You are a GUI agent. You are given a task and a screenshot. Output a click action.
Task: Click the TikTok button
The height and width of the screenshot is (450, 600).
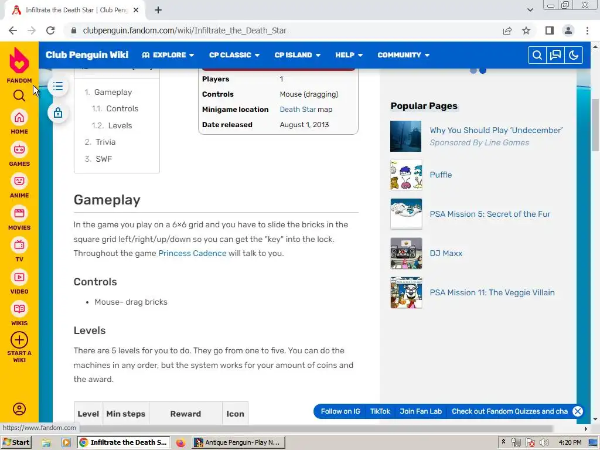[380, 411]
